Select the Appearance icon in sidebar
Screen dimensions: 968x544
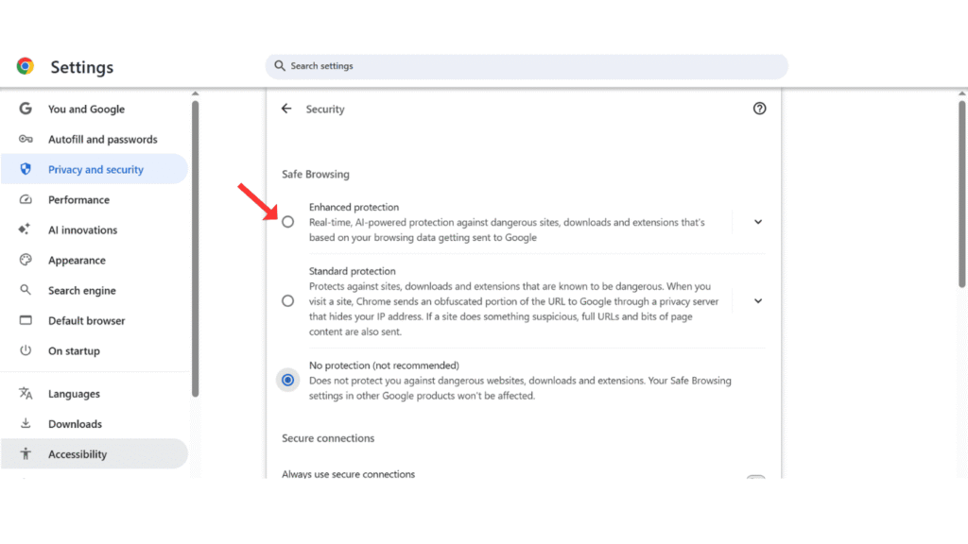pos(26,260)
